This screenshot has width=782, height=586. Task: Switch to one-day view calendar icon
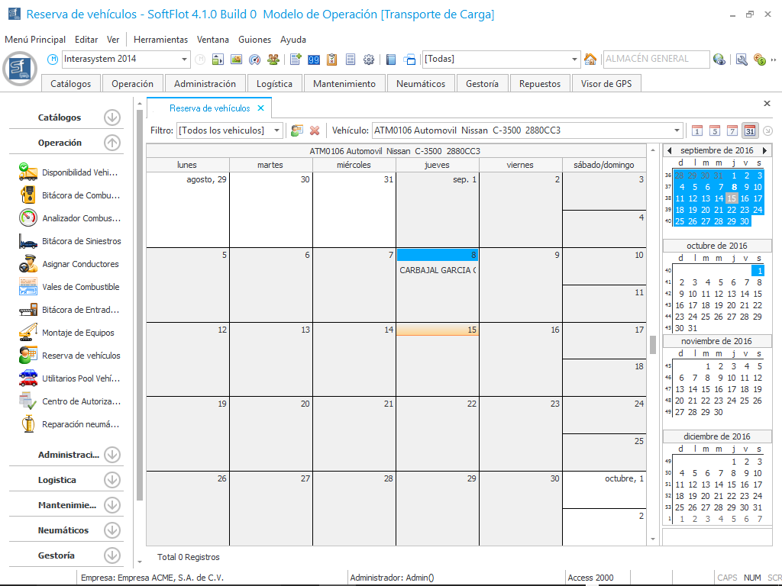tap(696, 130)
